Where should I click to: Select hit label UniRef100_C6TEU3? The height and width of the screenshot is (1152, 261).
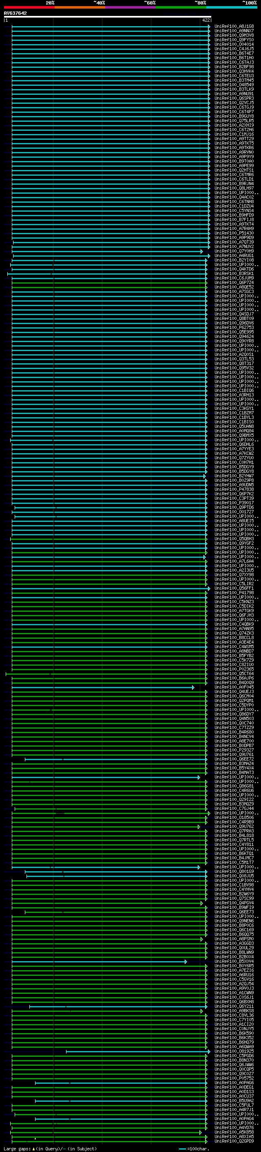(x=234, y=76)
